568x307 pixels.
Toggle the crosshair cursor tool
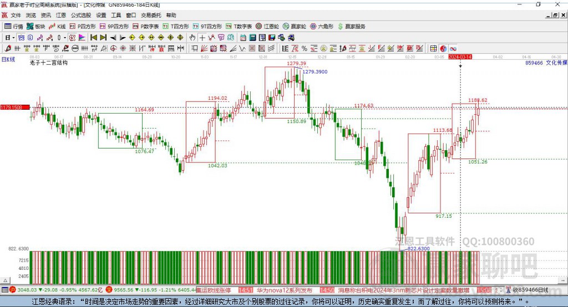[202, 38]
